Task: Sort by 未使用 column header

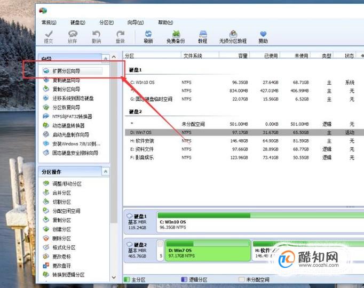Action: [295, 55]
